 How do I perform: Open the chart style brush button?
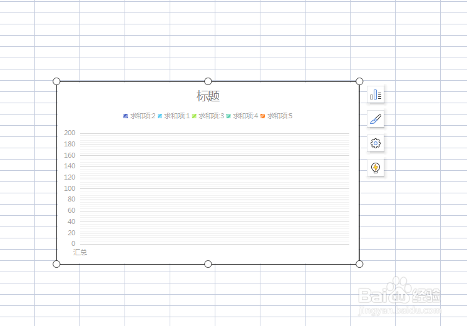(x=375, y=119)
